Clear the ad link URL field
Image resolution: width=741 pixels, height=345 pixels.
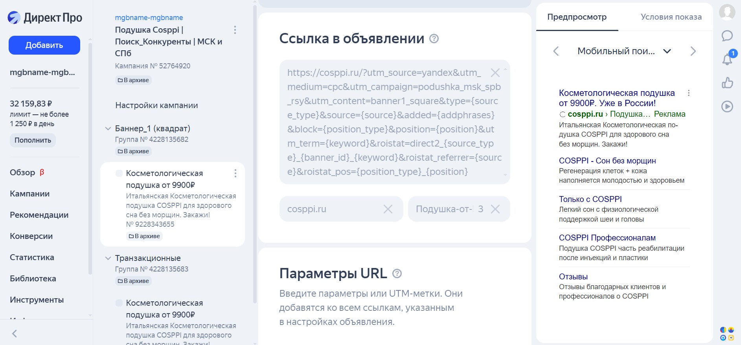pos(495,73)
